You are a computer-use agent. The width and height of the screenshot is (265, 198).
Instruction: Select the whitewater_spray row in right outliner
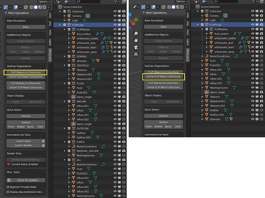click(228, 52)
